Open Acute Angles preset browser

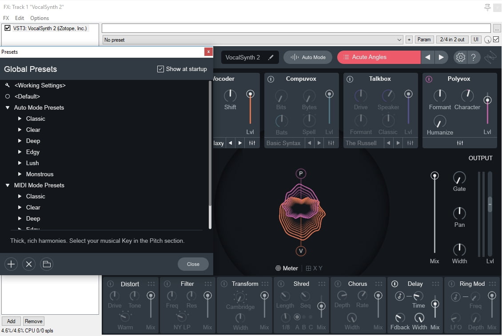[379, 57]
